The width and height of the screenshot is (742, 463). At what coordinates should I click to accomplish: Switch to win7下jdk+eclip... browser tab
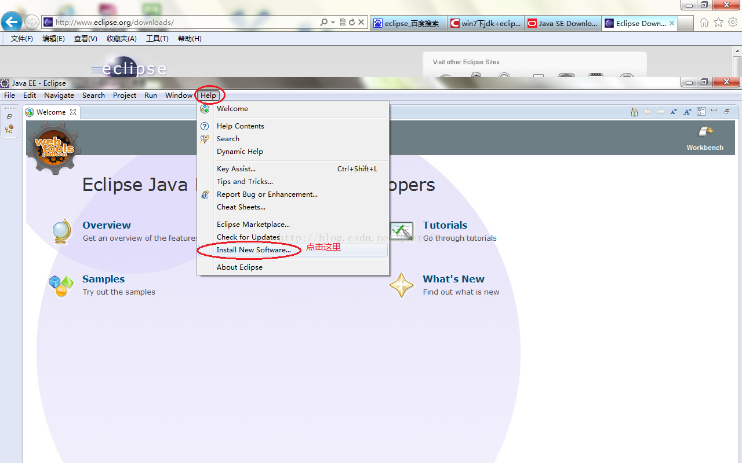pyautogui.click(x=486, y=23)
